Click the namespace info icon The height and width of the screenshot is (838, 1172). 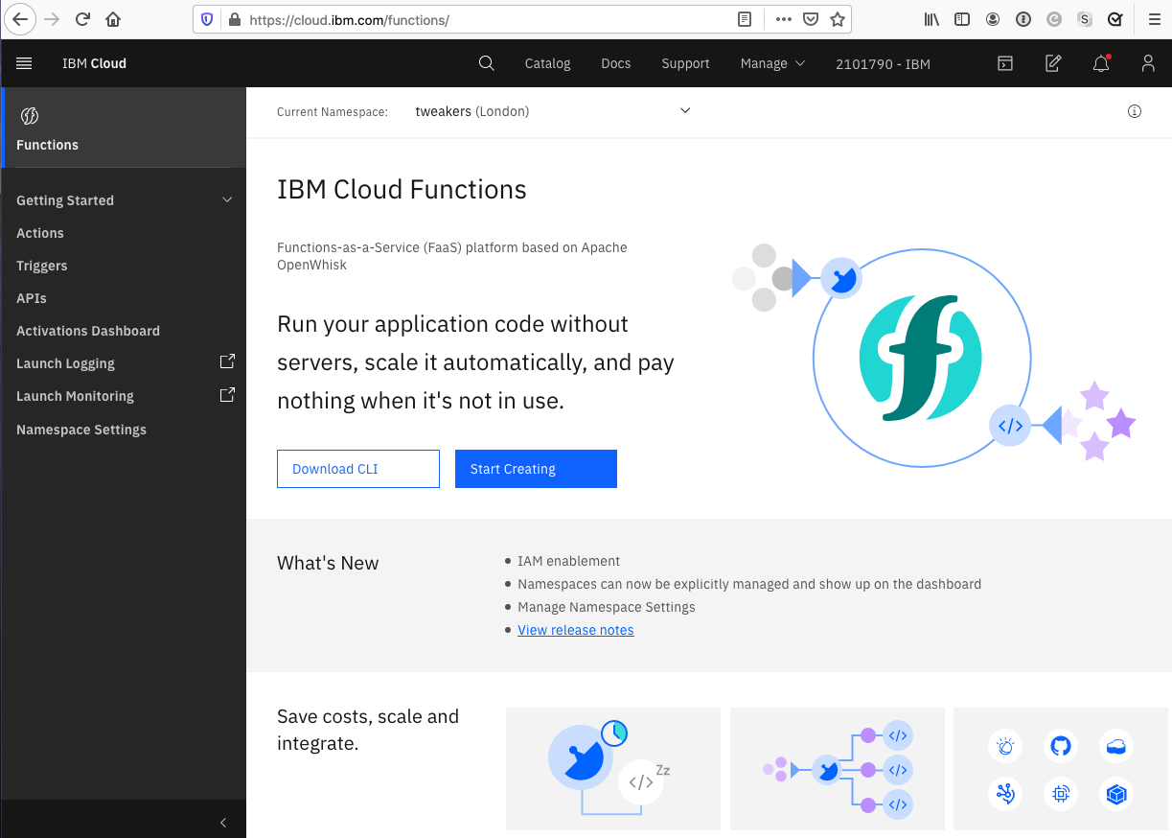tap(1135, 111)
